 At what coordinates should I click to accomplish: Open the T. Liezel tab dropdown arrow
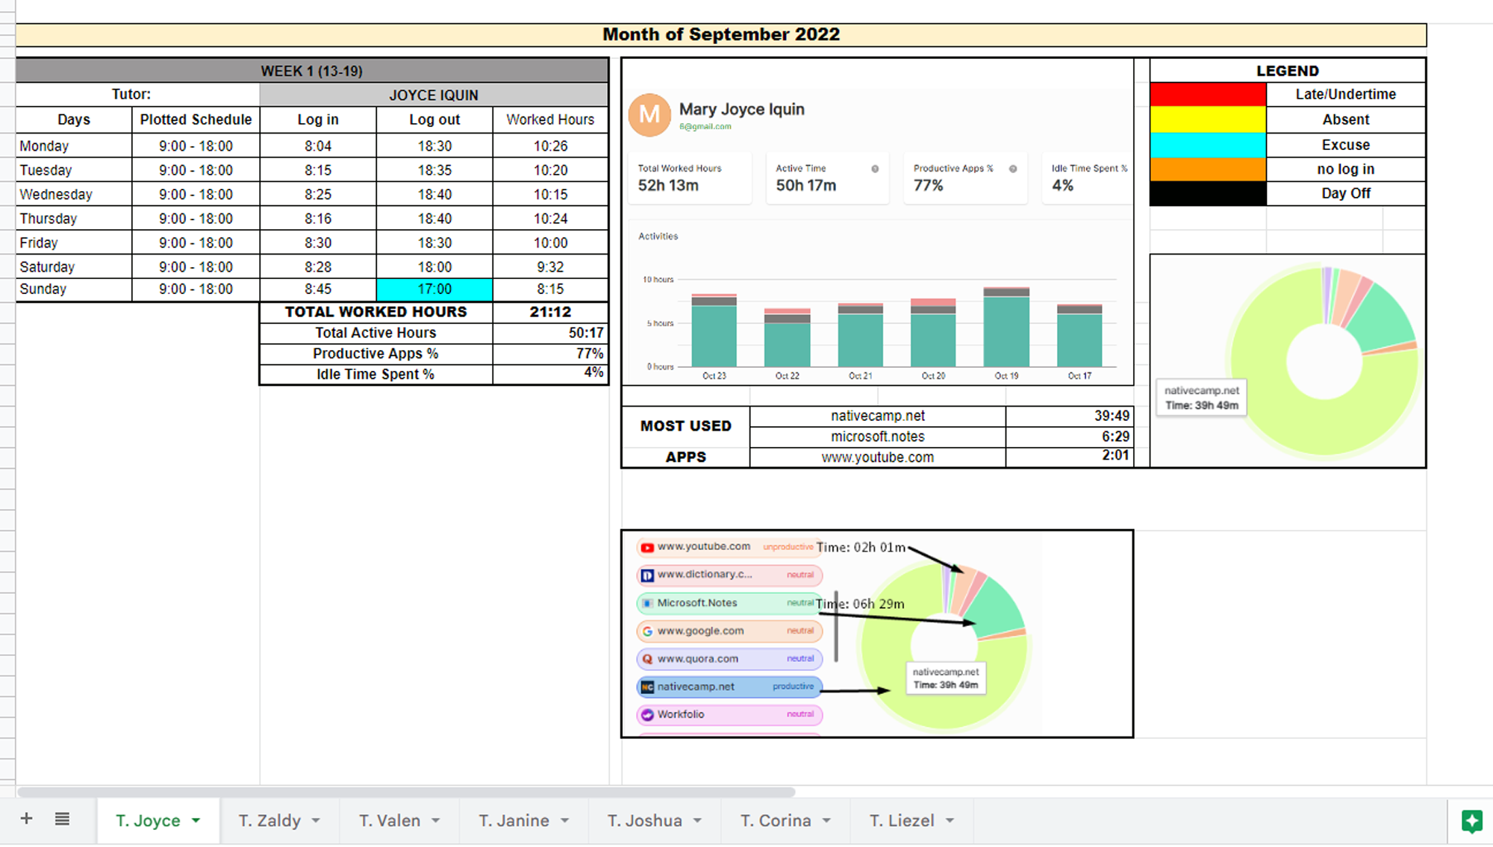[x=950, y=820]
